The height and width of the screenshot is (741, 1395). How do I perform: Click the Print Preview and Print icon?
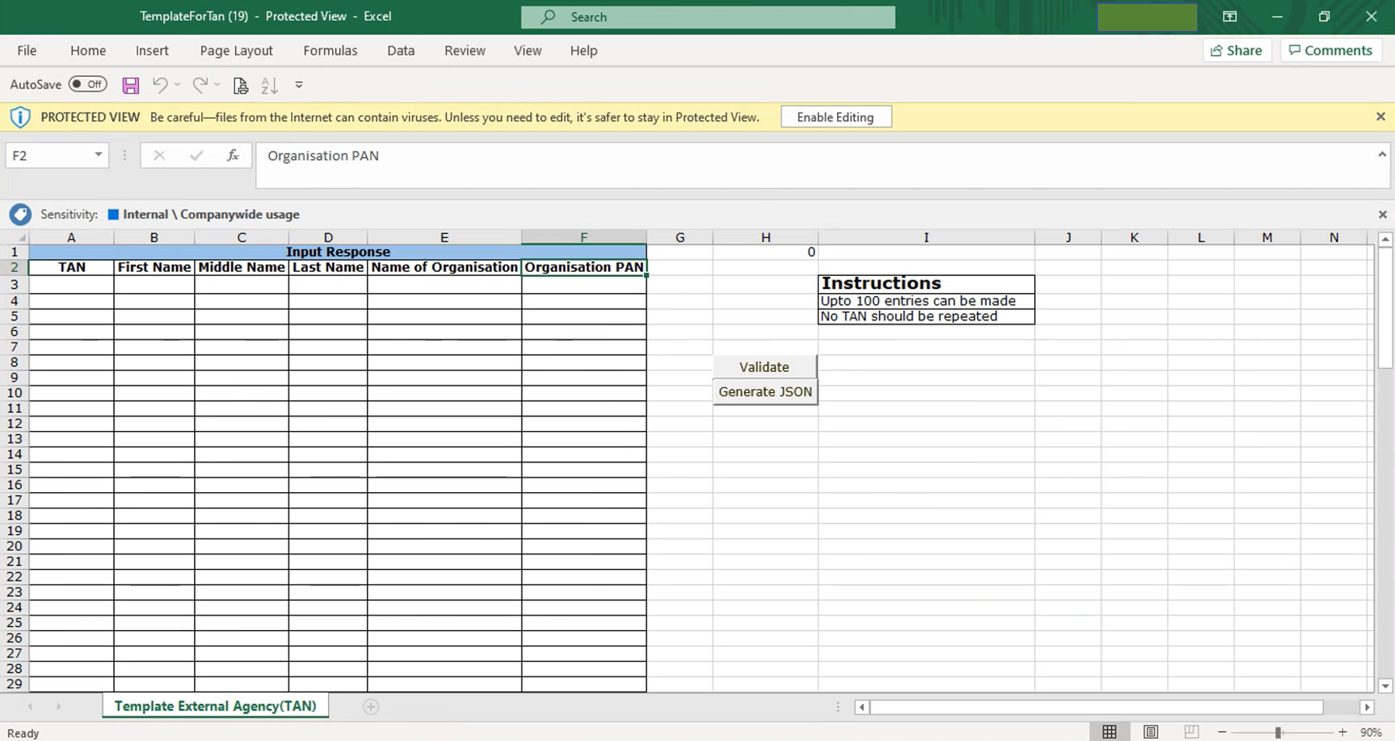point(241,85)
